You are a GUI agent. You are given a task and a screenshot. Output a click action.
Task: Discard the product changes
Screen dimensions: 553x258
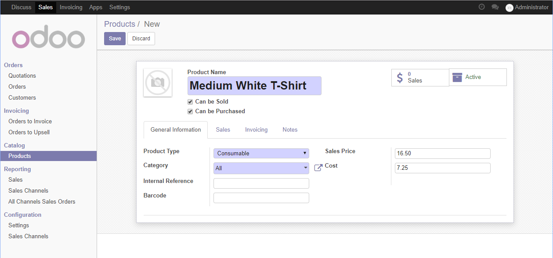(x=141, y=39)
